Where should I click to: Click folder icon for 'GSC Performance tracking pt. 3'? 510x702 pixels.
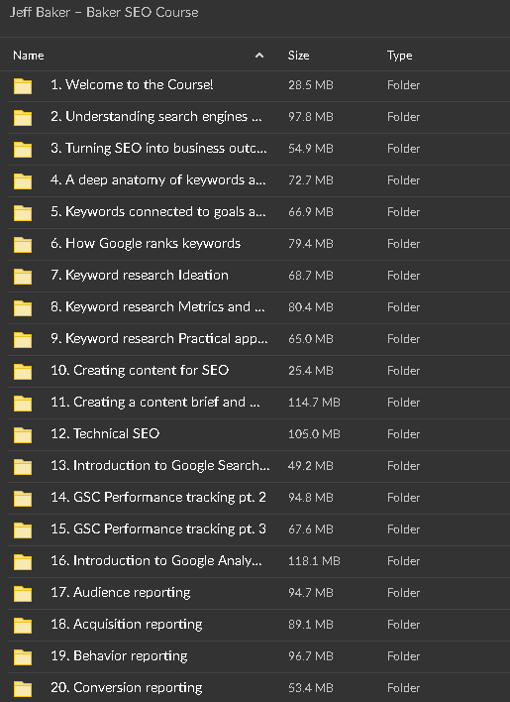click(x=23, y=531)
